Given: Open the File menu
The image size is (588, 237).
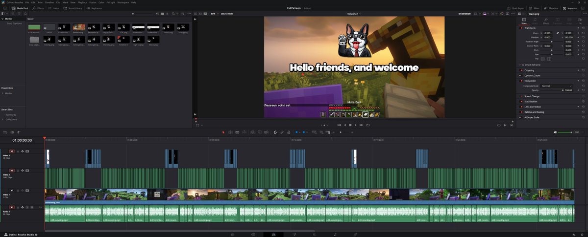Looking at the screenshot, I should click(27, 2).
